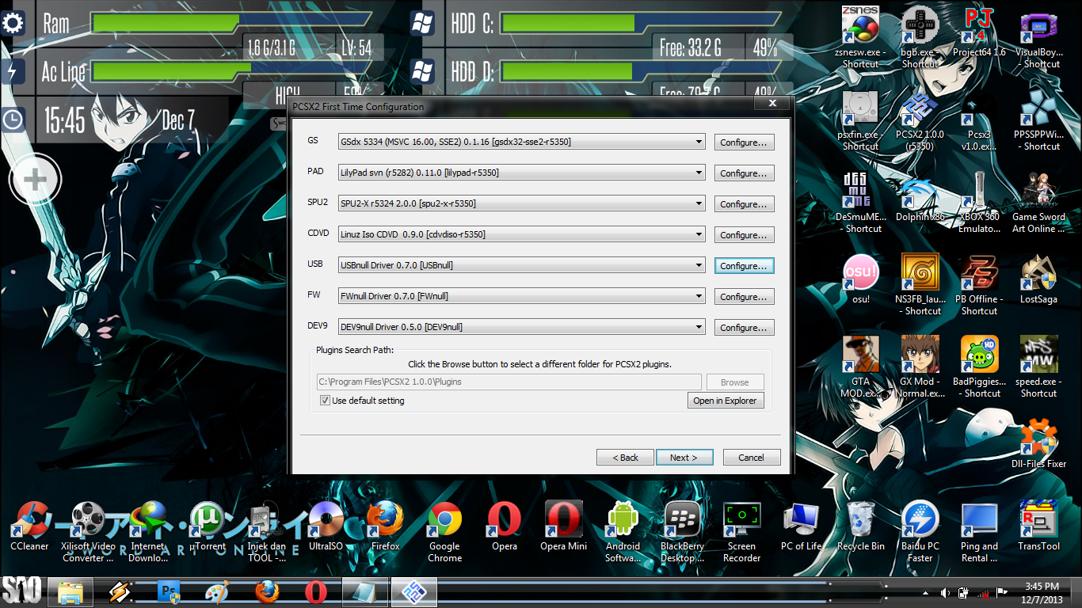Expand the SPU2-X plugin dropdown

pyautogui.click(x=521, y=203)
